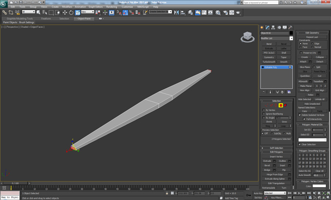This screenshot has height=200, width=331.
Task: Click the vertex Color white swatch
Action: coord(319,186)
